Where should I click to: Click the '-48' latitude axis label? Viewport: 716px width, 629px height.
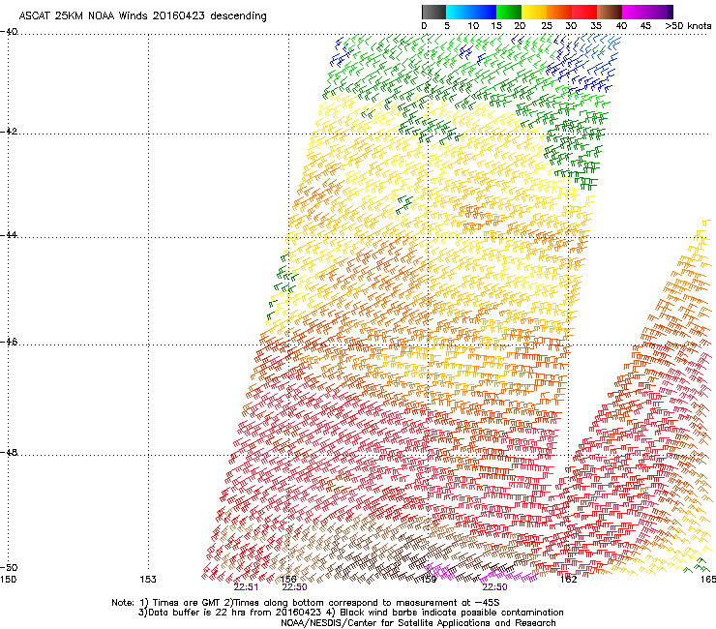[x=9, y=453]
